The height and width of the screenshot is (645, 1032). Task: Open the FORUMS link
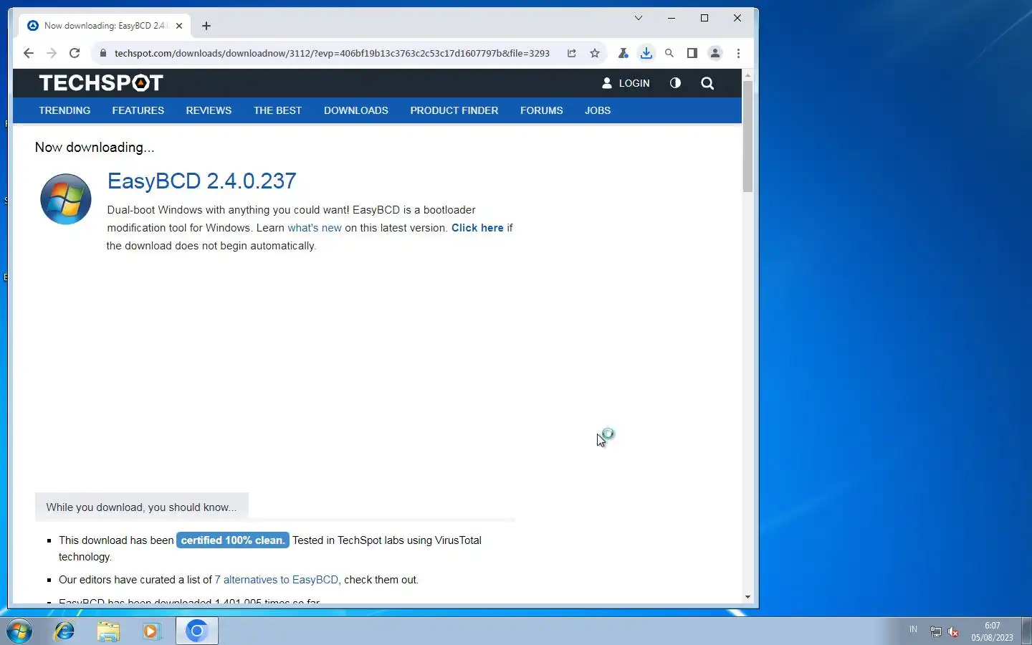click(x=542, y=110)
